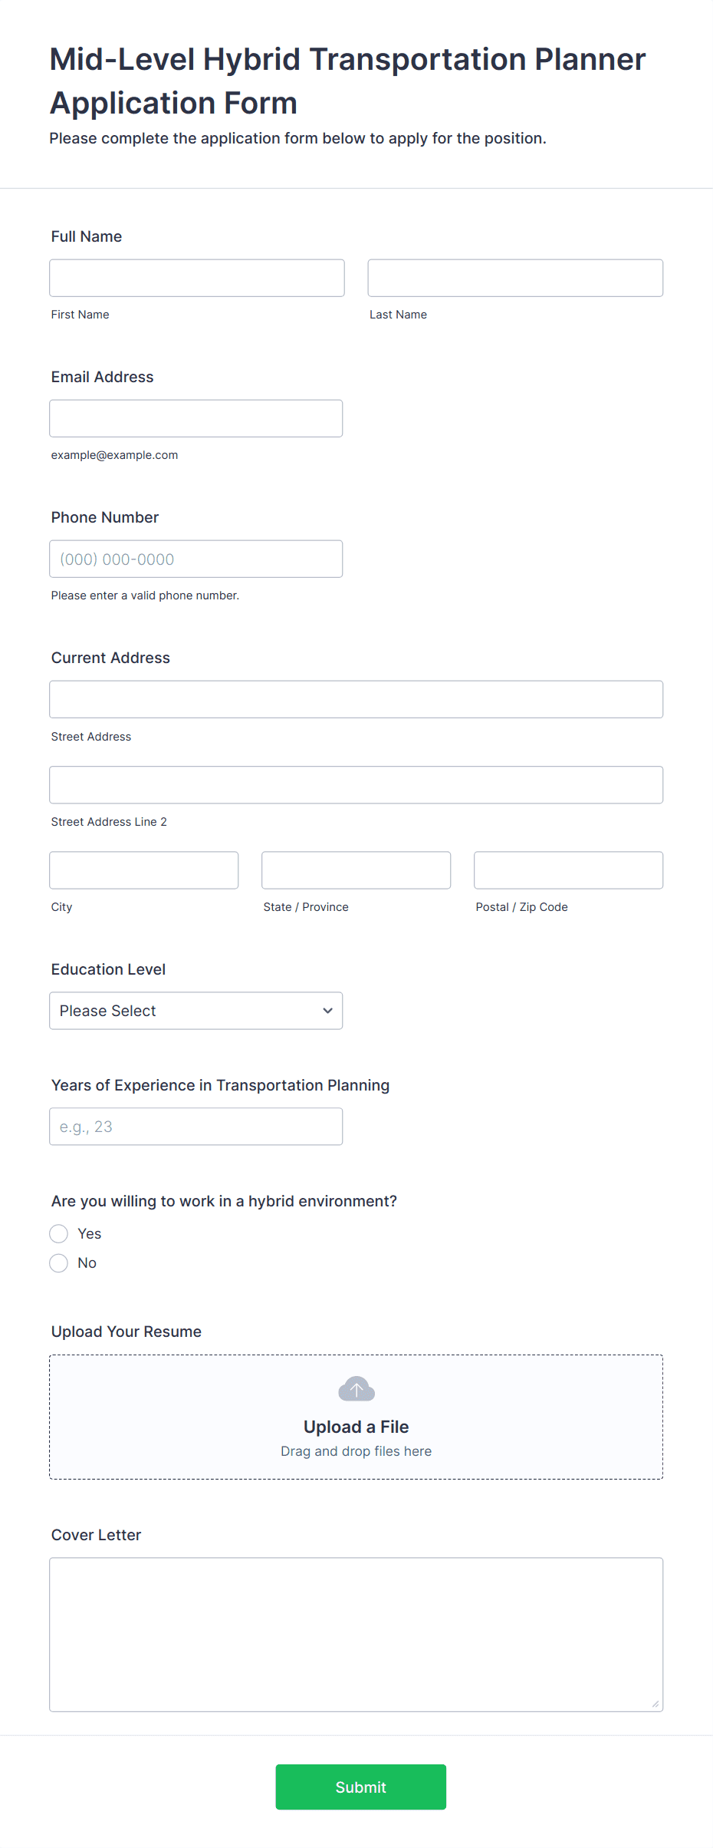Click the green Submit button

361,1787
